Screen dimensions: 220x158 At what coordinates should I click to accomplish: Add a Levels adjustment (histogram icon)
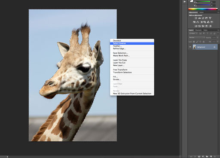(199, 18)
